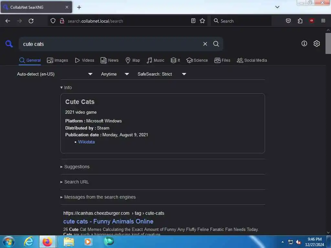This screenshot has height=248, width=331.
Task: View site security lock info
Action: click(x=62, y=21)
